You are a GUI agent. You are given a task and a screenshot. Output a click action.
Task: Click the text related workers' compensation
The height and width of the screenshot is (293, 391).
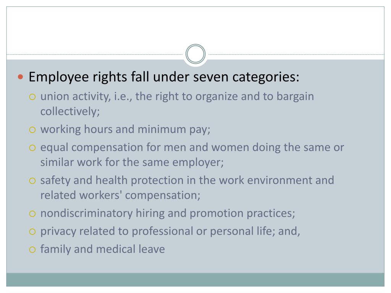click(120, 195)
